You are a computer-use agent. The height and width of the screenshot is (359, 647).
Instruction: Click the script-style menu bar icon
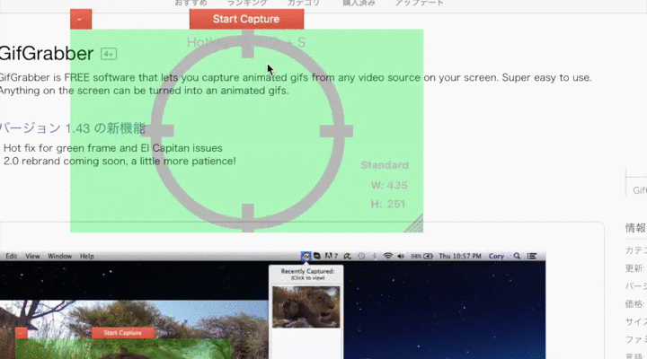tap(348, 256)
